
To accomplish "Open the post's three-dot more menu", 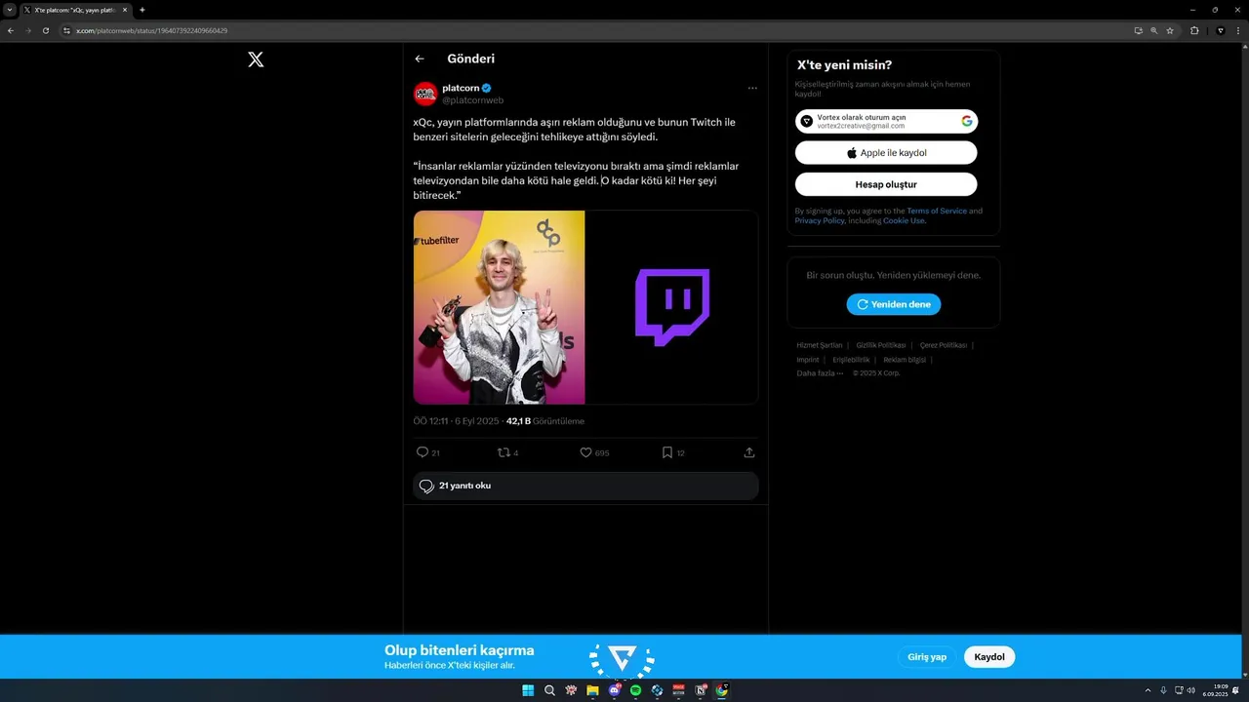I will (x=752, y=88).
